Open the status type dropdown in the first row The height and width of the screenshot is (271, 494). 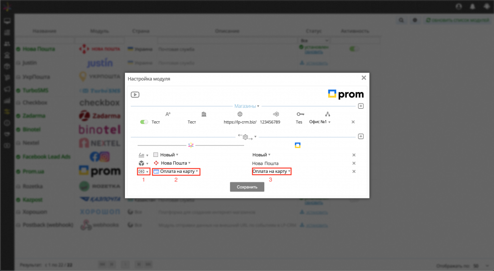pos(143,155)
